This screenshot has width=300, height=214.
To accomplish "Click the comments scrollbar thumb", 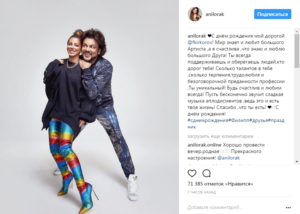I will tap(297, 51).
